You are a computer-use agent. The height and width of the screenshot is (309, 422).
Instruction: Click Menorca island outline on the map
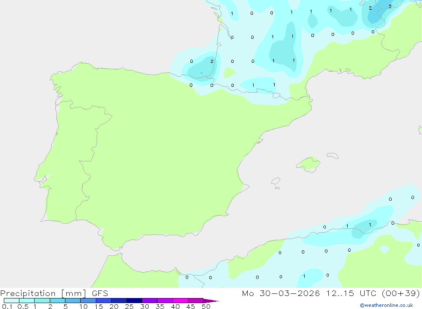point(333,156)
